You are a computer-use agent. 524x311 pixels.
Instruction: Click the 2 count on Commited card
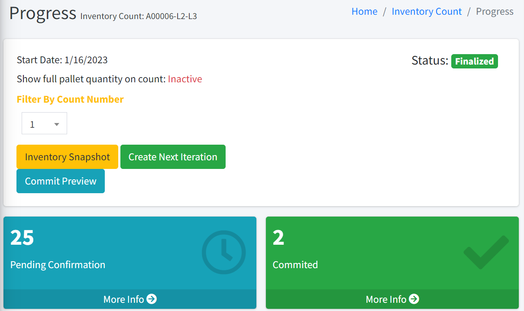tap(278, 237)
